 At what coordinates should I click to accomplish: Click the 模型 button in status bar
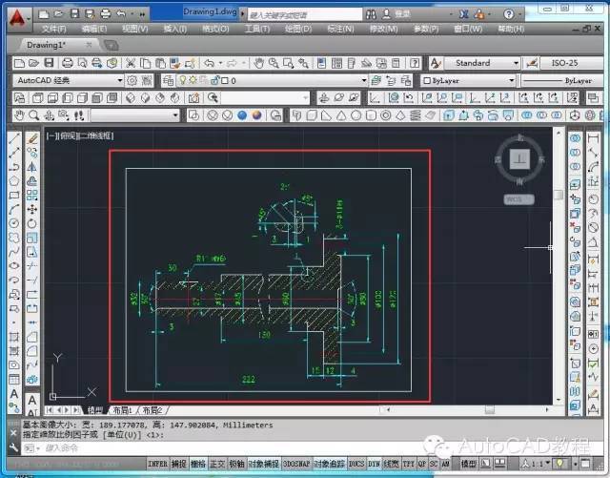(x=469, y=464)
